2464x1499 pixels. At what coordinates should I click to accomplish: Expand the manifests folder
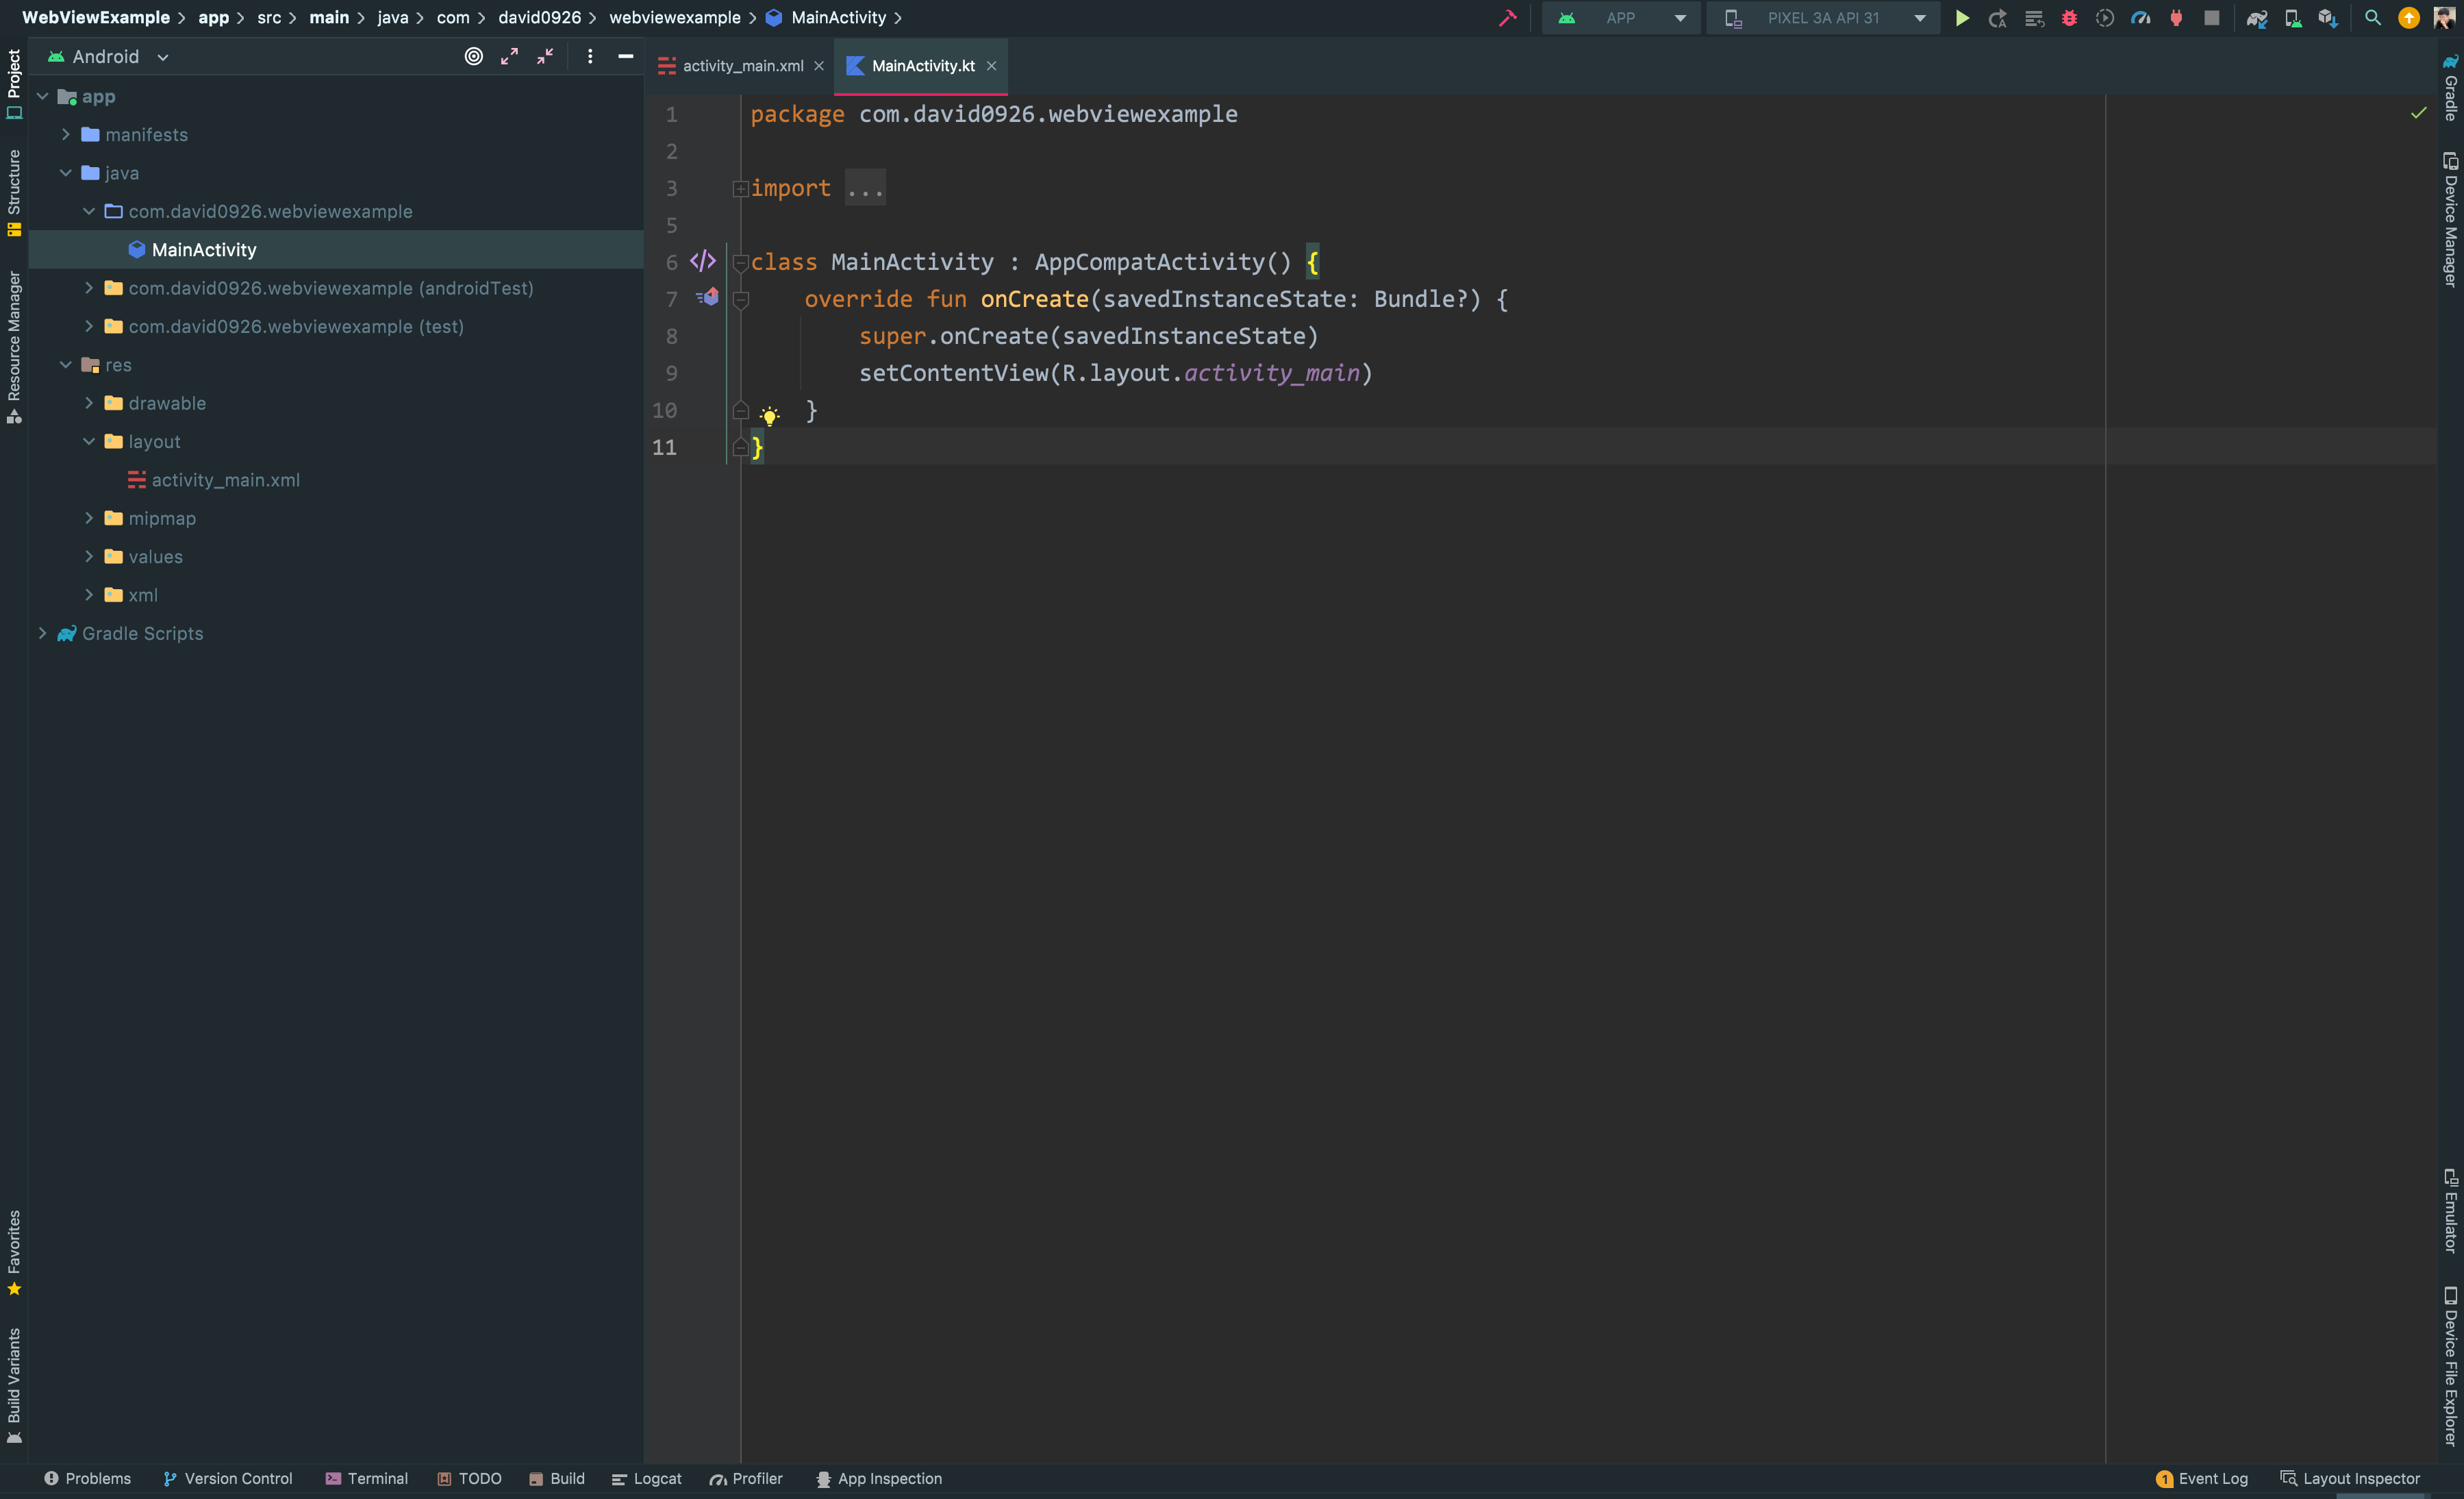[x=66, y=135]
